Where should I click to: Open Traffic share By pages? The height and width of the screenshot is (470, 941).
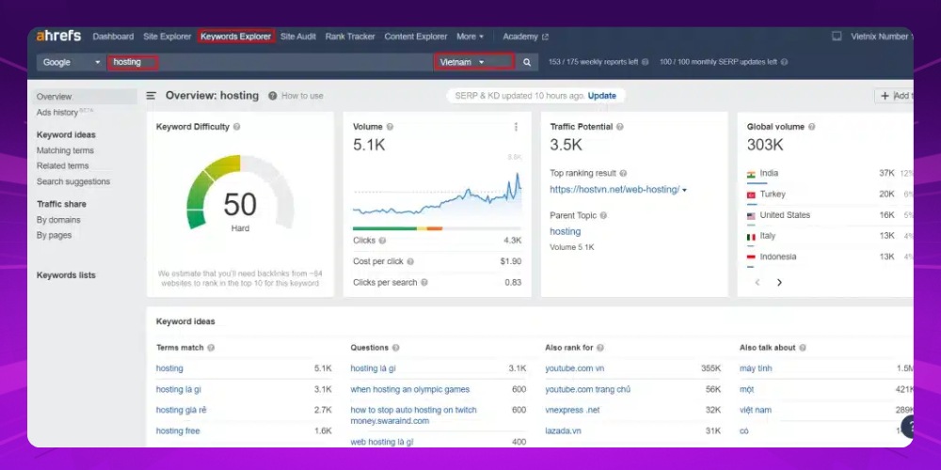click(x=54, y=236)
